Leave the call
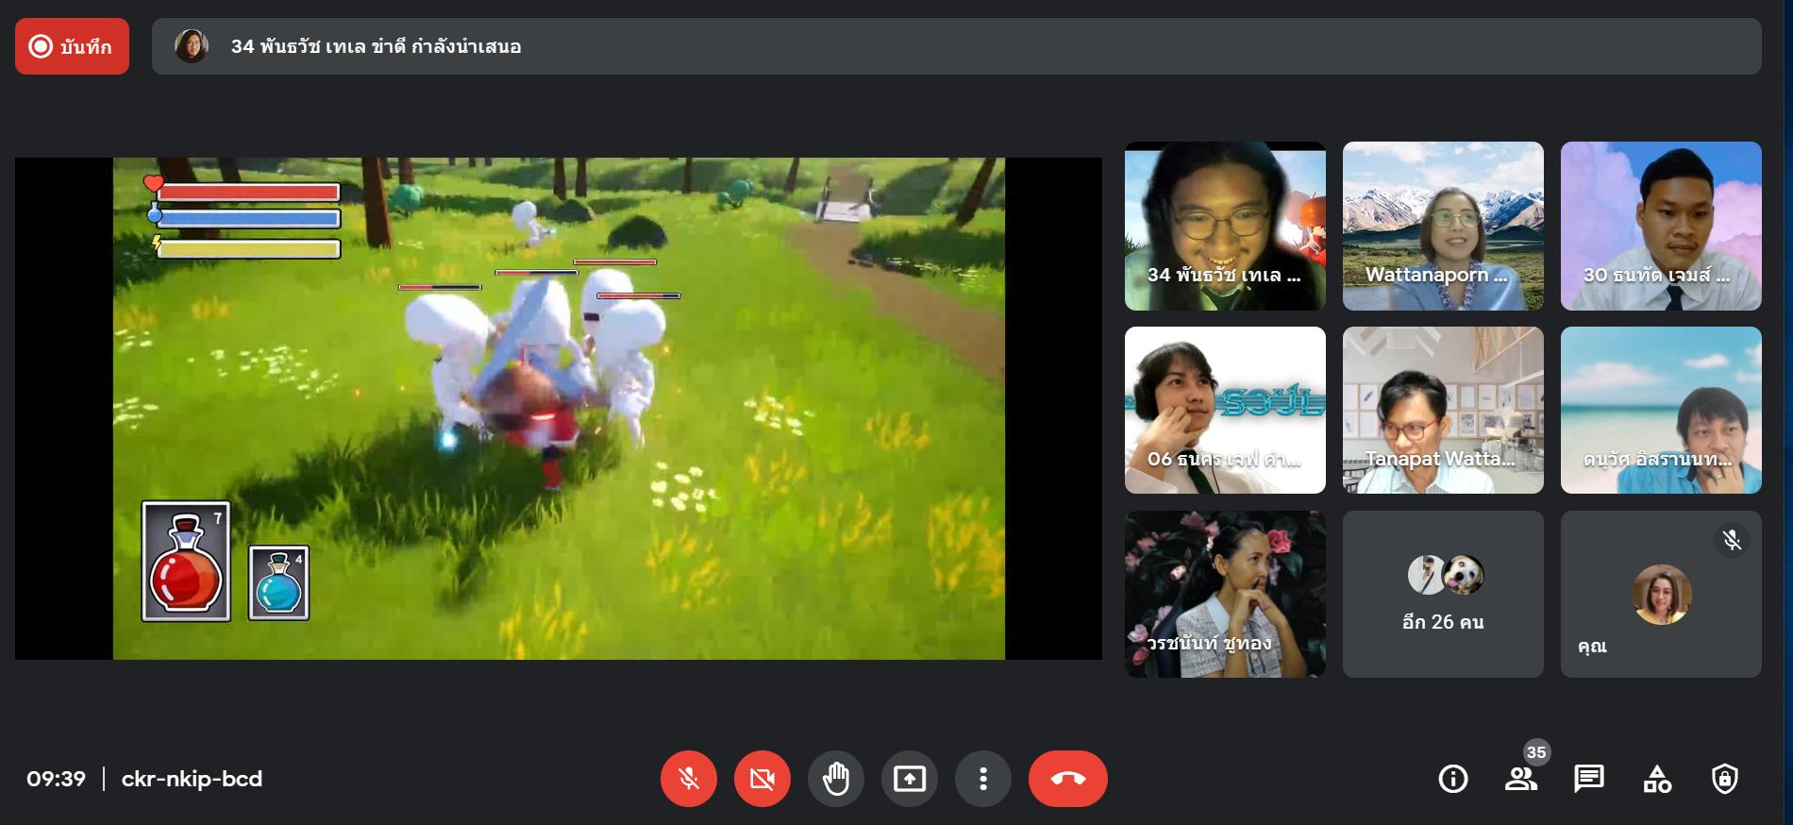Image resolution: width=1793 pixels, height=825 pixels. coord(1068,779)
